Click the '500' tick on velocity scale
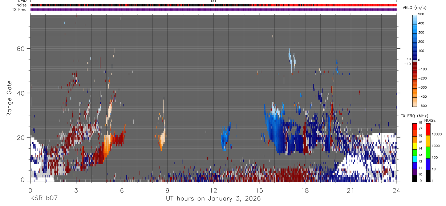The image size is (446, 206). tap(421, 14)
